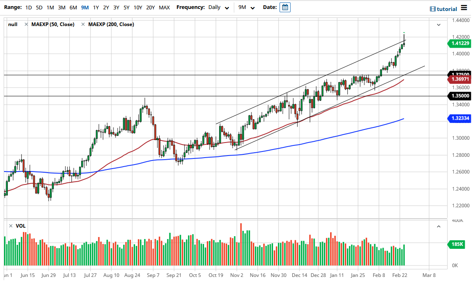Open the hamburger menu icon
Image resolution: width=473 pixels, height=281 pixels.
tap(464, 8)
